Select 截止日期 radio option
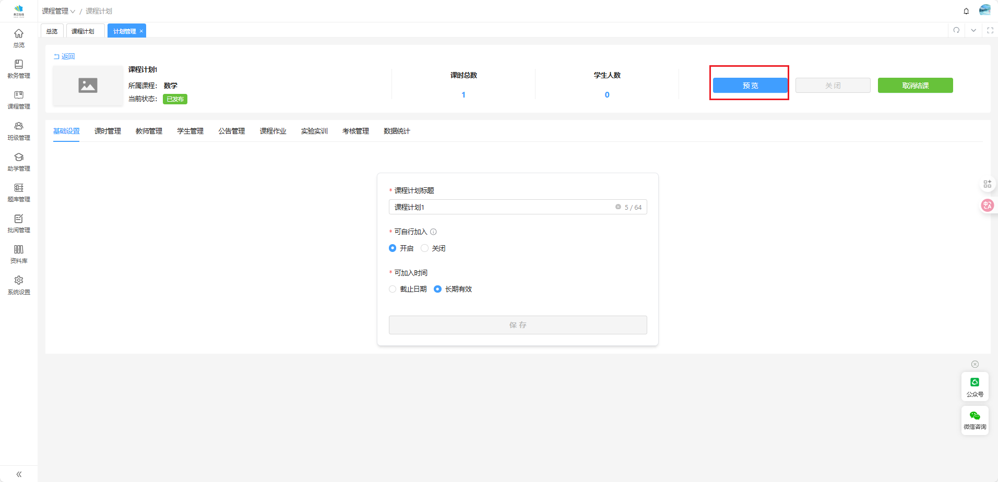The height and width of the screenshot is (482, 998). click(393, 289)
